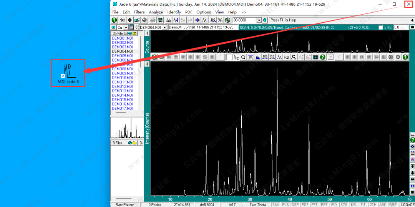Click the find peaks bar-chart icon
415x207 pixels.
pos(168,20)
